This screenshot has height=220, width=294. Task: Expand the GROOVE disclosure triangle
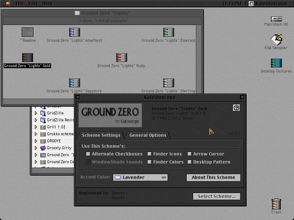click(x=36, y=141)
